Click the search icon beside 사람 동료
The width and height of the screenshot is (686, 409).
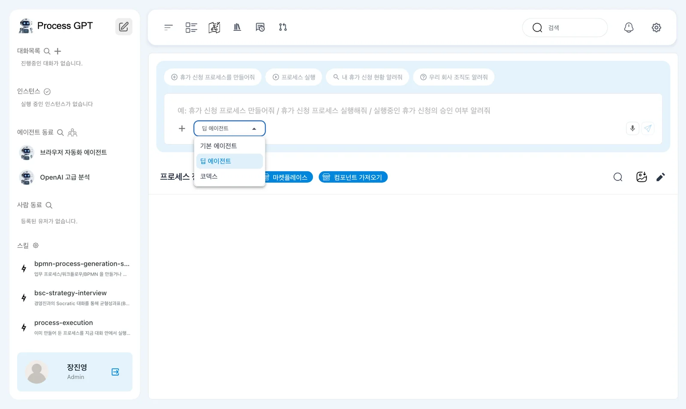(49, 205)
